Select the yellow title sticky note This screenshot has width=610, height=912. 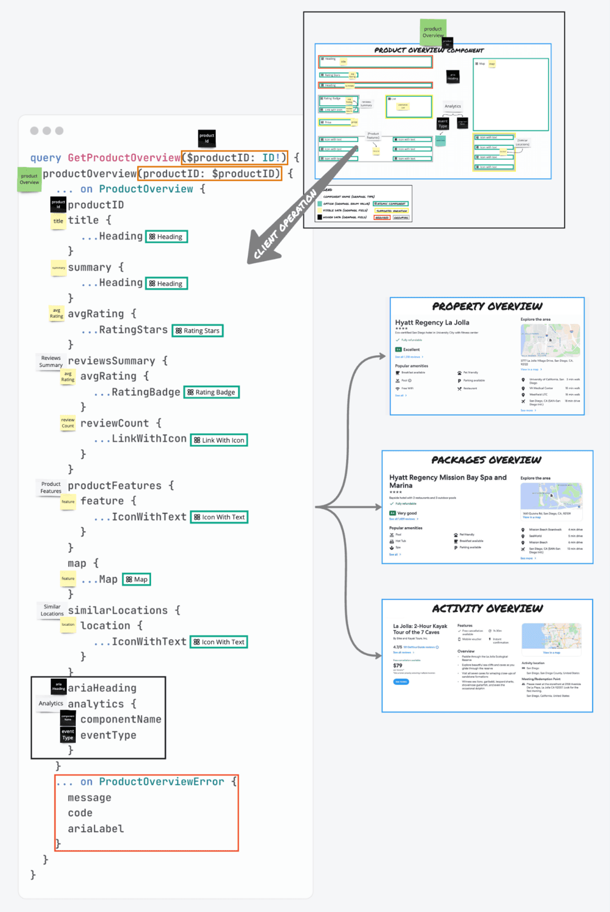[x=58, y=221]
